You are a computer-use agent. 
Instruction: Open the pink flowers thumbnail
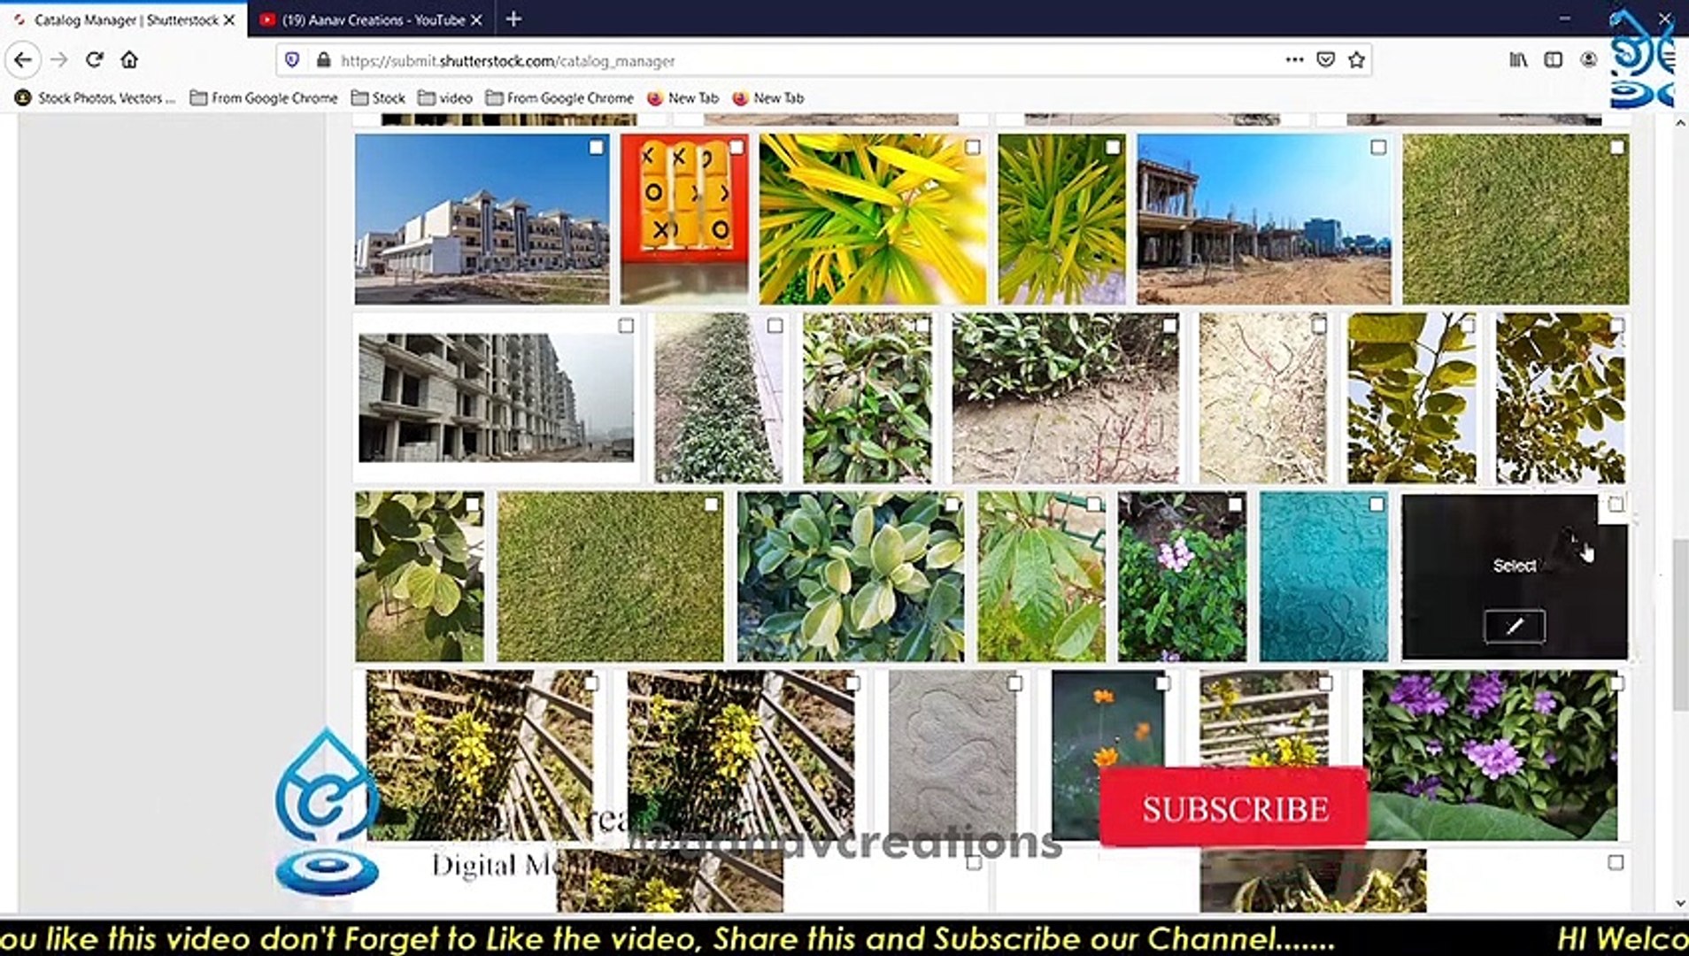(x=1182, y=576)
